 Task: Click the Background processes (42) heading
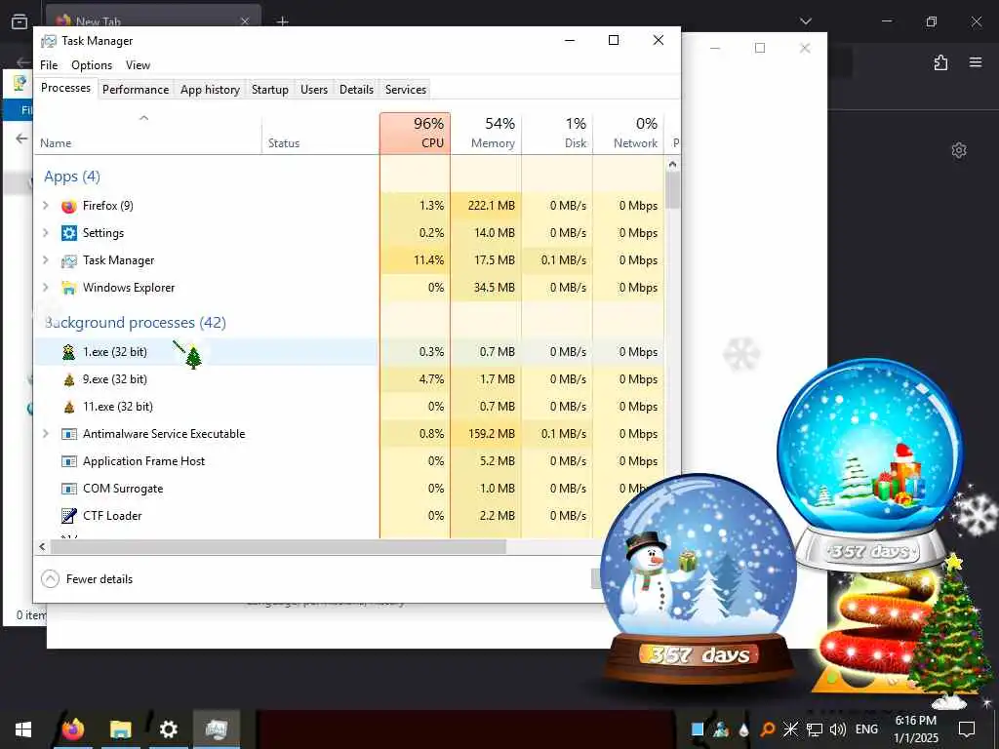point(135,322)
